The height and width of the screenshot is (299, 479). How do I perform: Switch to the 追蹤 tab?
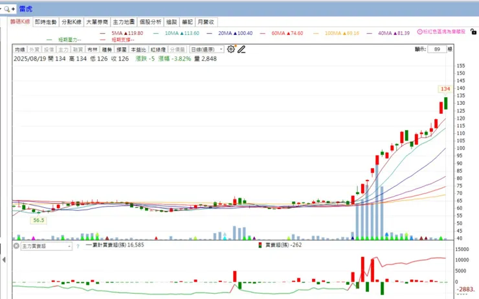[172, 22]
